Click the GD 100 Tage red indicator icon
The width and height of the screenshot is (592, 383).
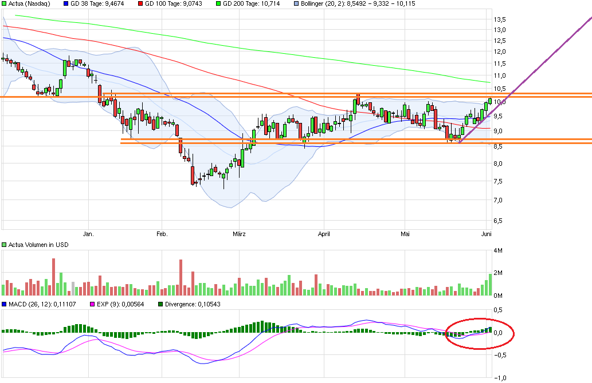pyautogui.click(x=141, y=4)
